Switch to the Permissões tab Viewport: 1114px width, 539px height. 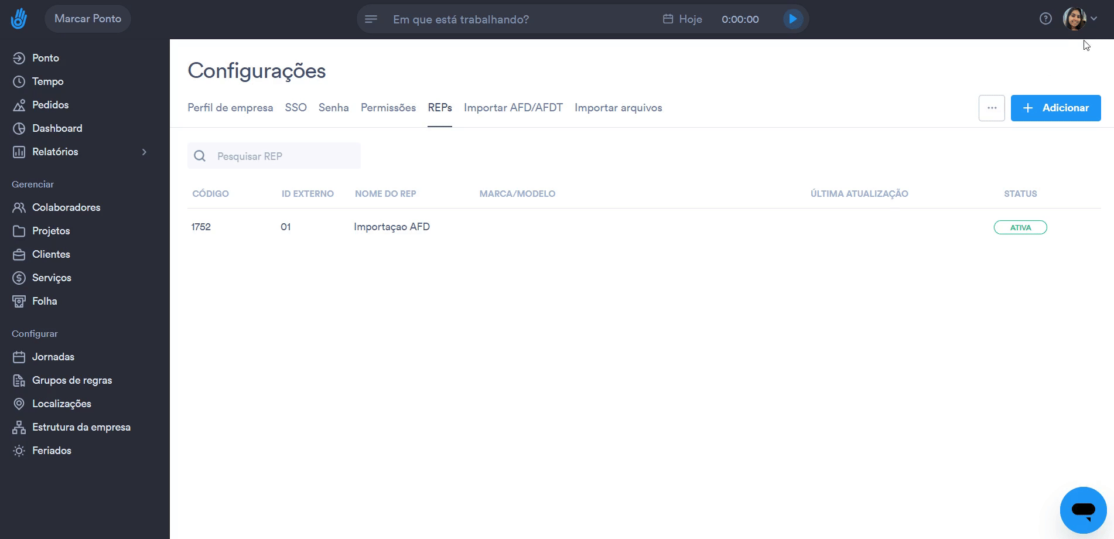(x=388, y=108)
